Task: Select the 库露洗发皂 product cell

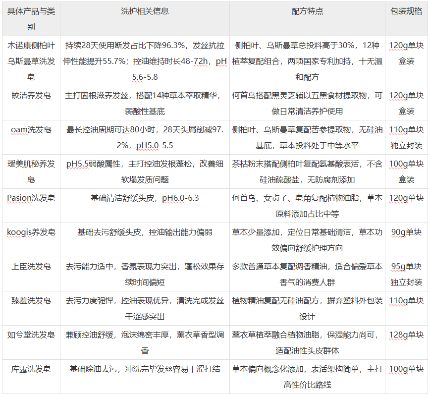Action: click(31, 377)
